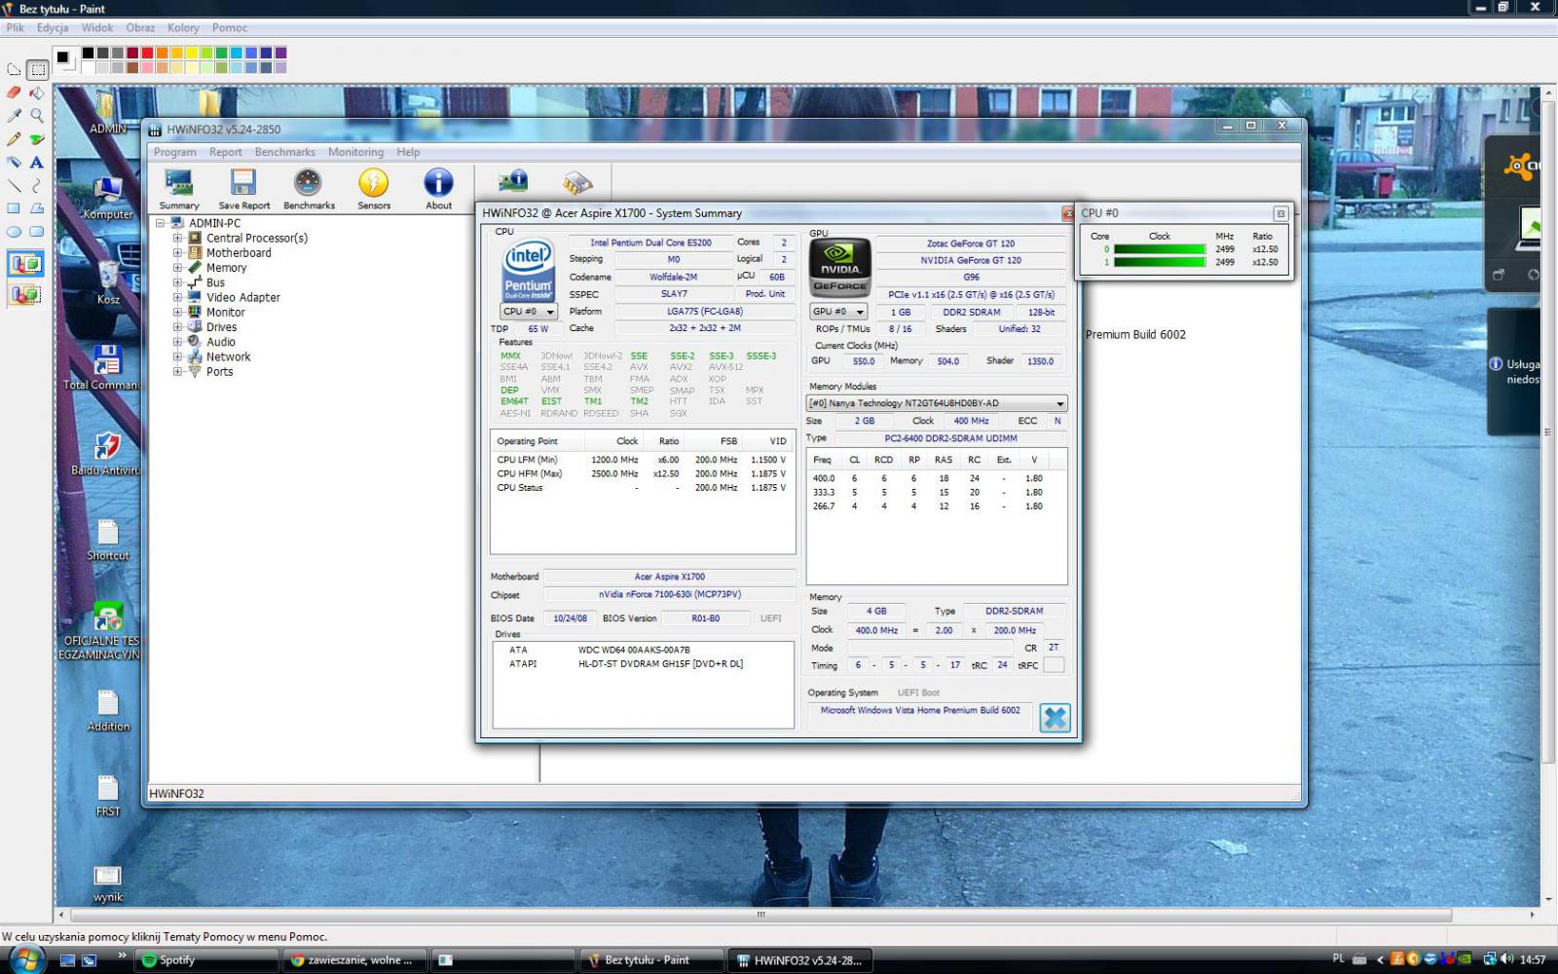Image resolution: width=1558 pixels, height=974 pixels.
Task: Open the HWiNFO32 Monitoring menu
Action: [x=355, y=152]
